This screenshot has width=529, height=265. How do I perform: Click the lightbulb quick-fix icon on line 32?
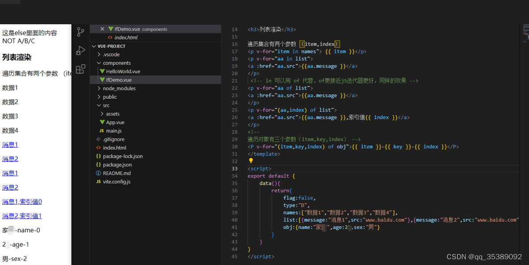pyautogui.click(x=251, y=160)
